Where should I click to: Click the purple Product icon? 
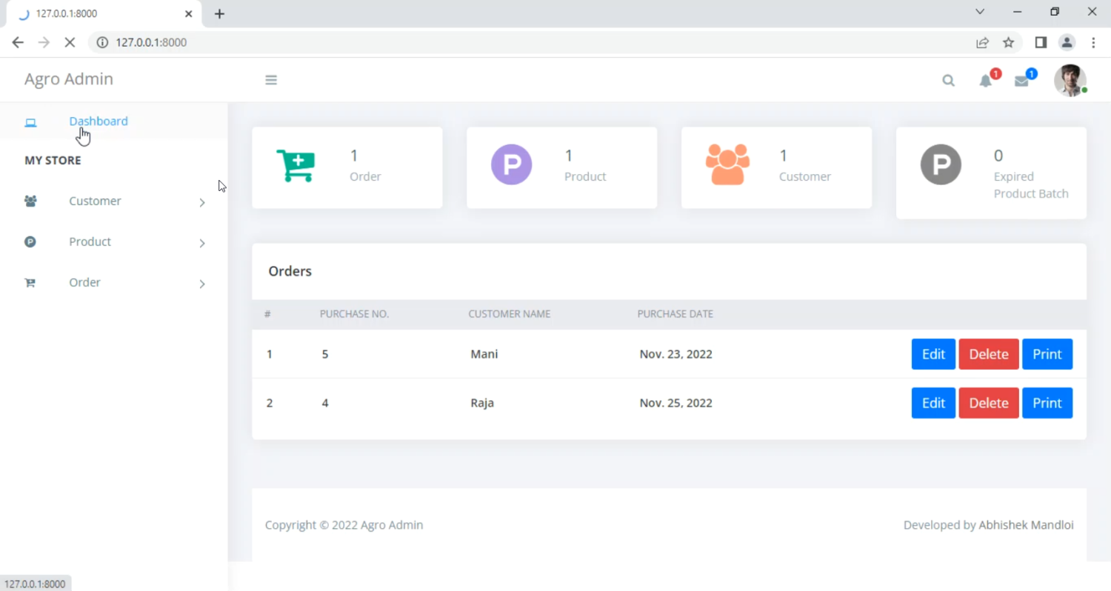pos(511,164)
